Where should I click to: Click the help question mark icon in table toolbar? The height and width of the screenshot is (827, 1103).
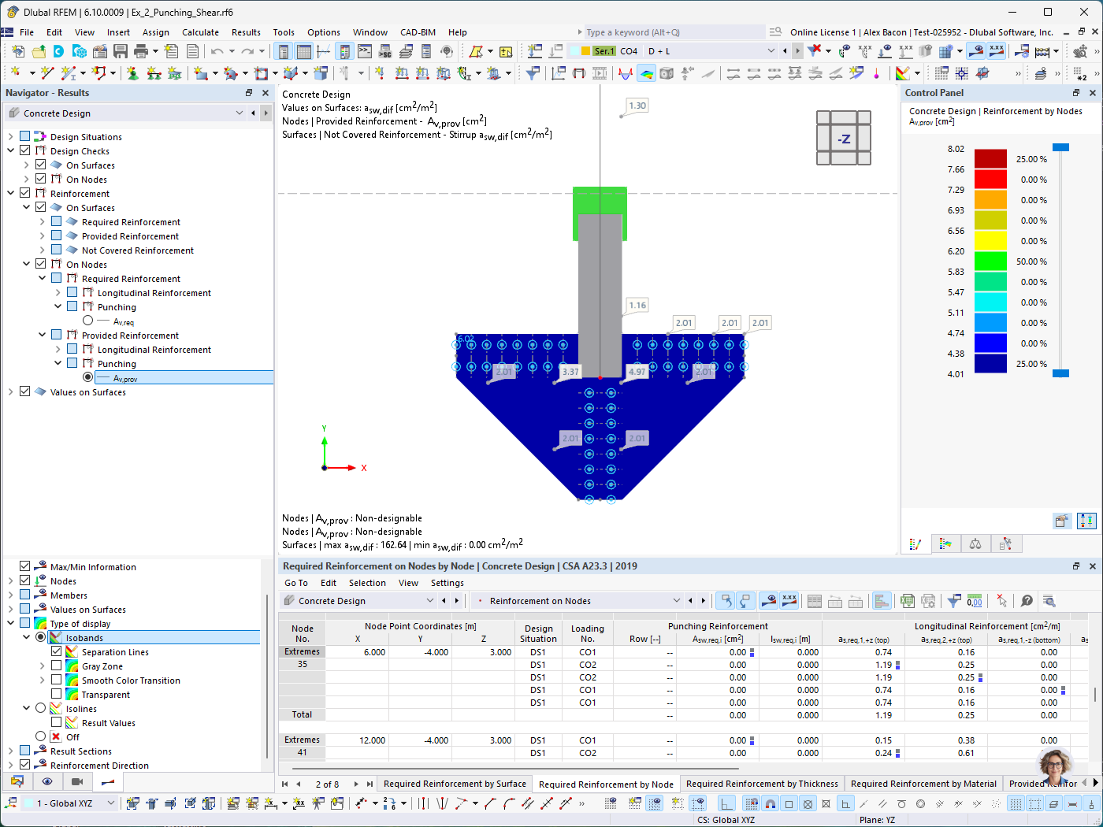(x=1027, y=601)
